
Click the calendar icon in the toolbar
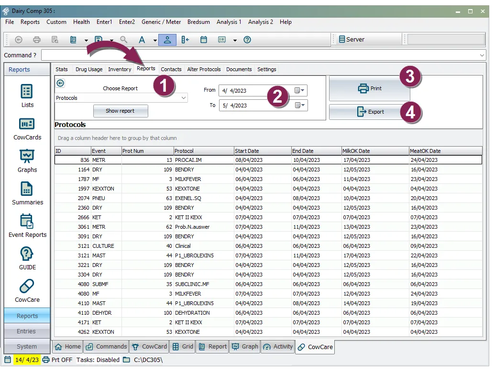click(x=204, y=40)
